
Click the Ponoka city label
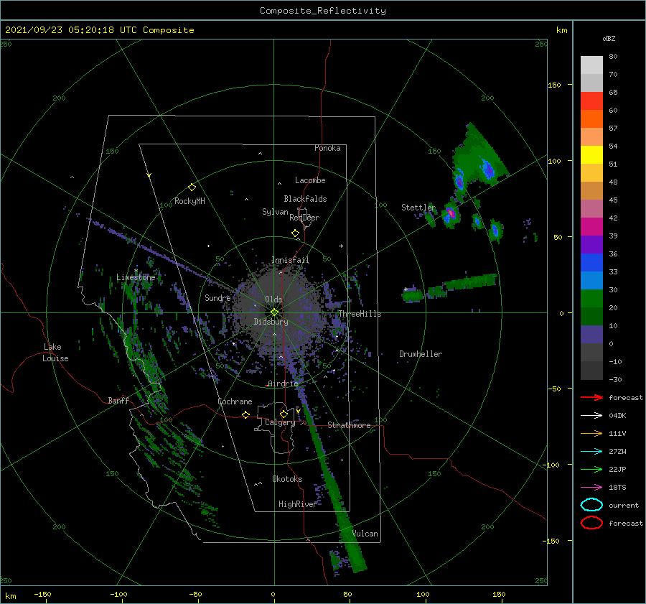coord(327,148)
